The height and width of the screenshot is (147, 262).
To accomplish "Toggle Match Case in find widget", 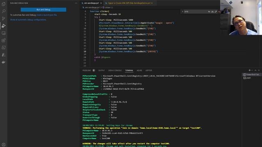I will pyautogui.click(x=209, y=11).
